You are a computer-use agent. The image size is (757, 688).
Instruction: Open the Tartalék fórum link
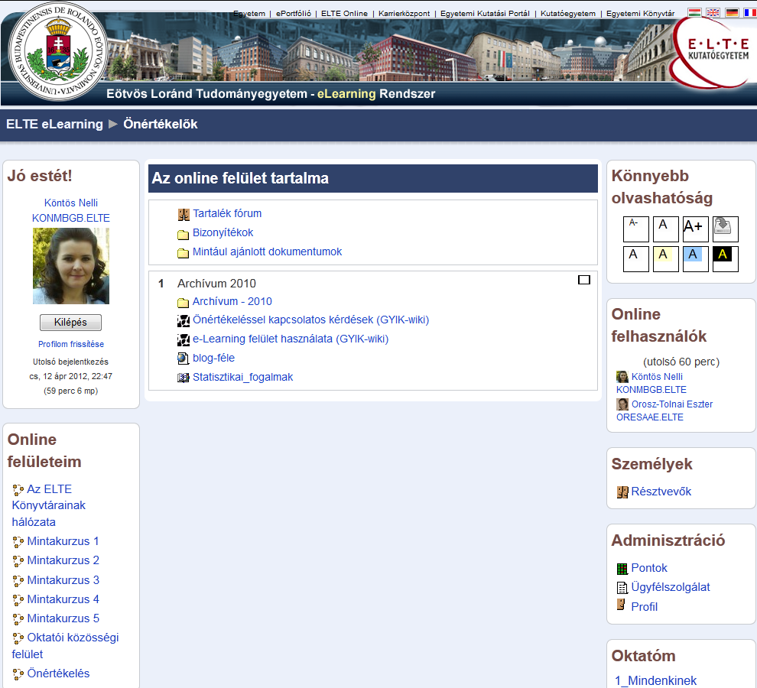pos(227,213)
